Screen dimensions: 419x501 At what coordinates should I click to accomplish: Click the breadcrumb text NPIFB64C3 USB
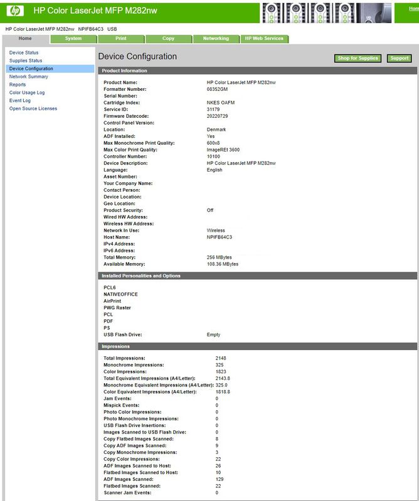coord(97,29)
